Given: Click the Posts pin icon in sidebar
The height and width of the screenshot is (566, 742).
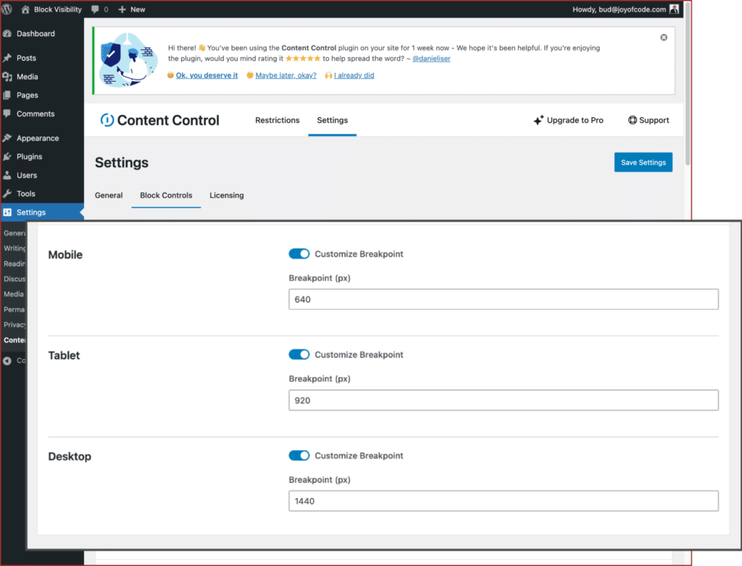Looking at the screenshot, I should [x=7, y=58].
